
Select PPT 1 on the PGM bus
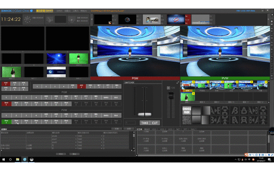click(x=86, y=97)
